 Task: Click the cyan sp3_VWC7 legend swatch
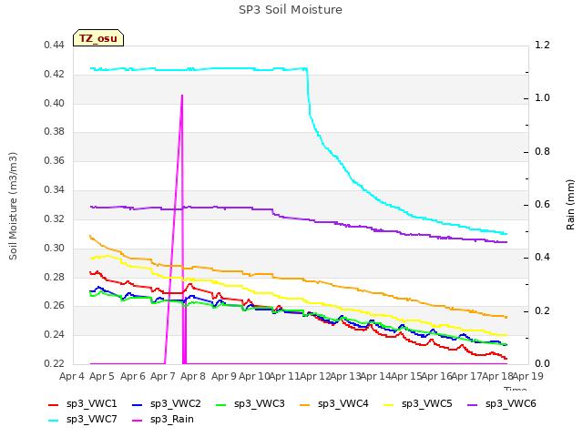point(54,421)
